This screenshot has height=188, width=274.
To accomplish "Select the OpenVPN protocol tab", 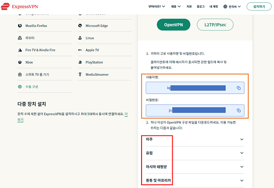I will click(174, 25).
